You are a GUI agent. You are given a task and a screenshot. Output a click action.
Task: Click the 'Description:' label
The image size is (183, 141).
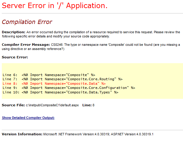click(14, 32)
